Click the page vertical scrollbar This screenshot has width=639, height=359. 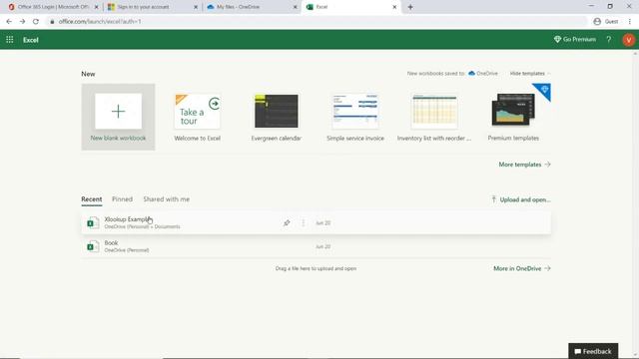636,203
